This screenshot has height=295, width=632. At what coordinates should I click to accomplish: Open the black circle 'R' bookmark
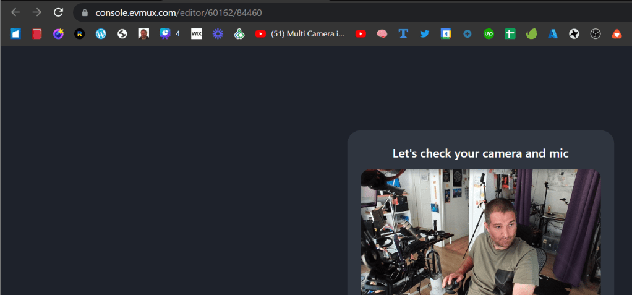[x=80, y=34]
